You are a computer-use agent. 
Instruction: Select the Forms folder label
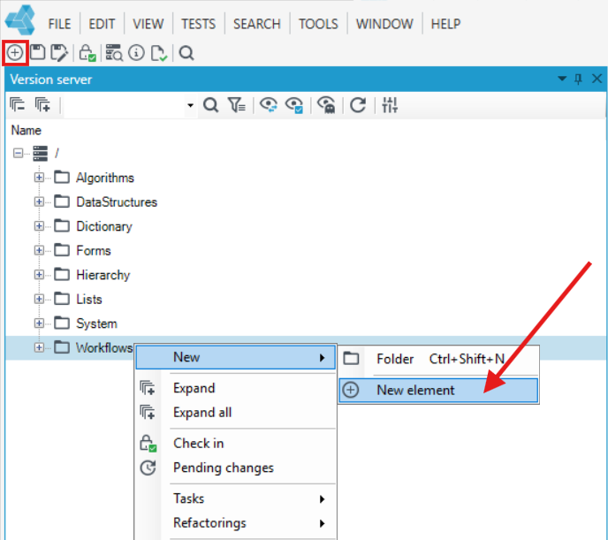point(94,251)
